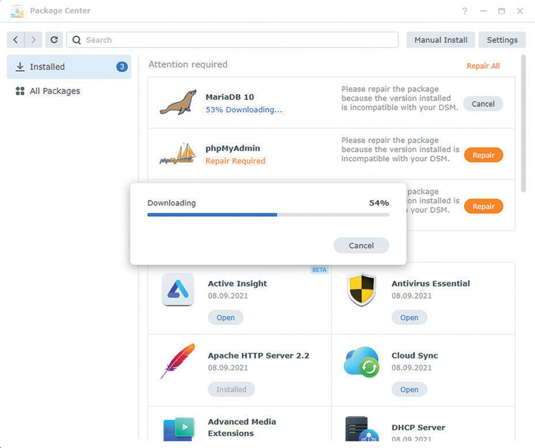
Task: Click the Apache HTTP Server feather icon
Action: click(178, 361)
